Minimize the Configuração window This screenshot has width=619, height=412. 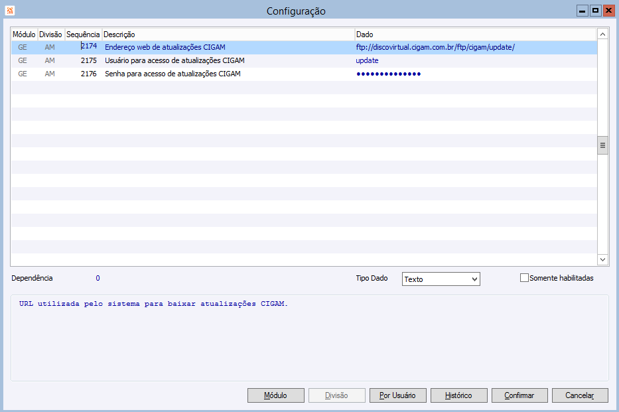pos(583,11)
